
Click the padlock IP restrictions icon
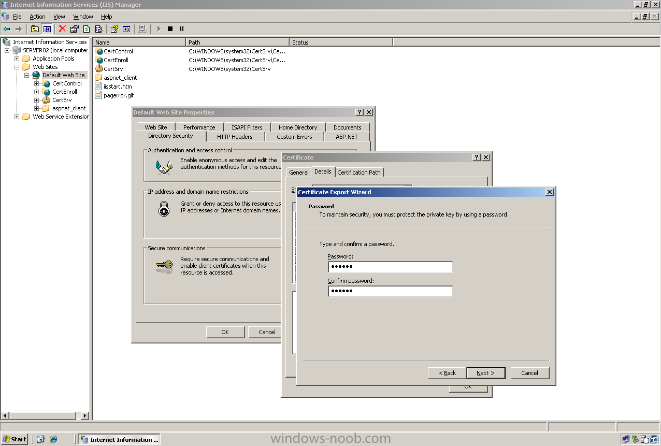164,209
